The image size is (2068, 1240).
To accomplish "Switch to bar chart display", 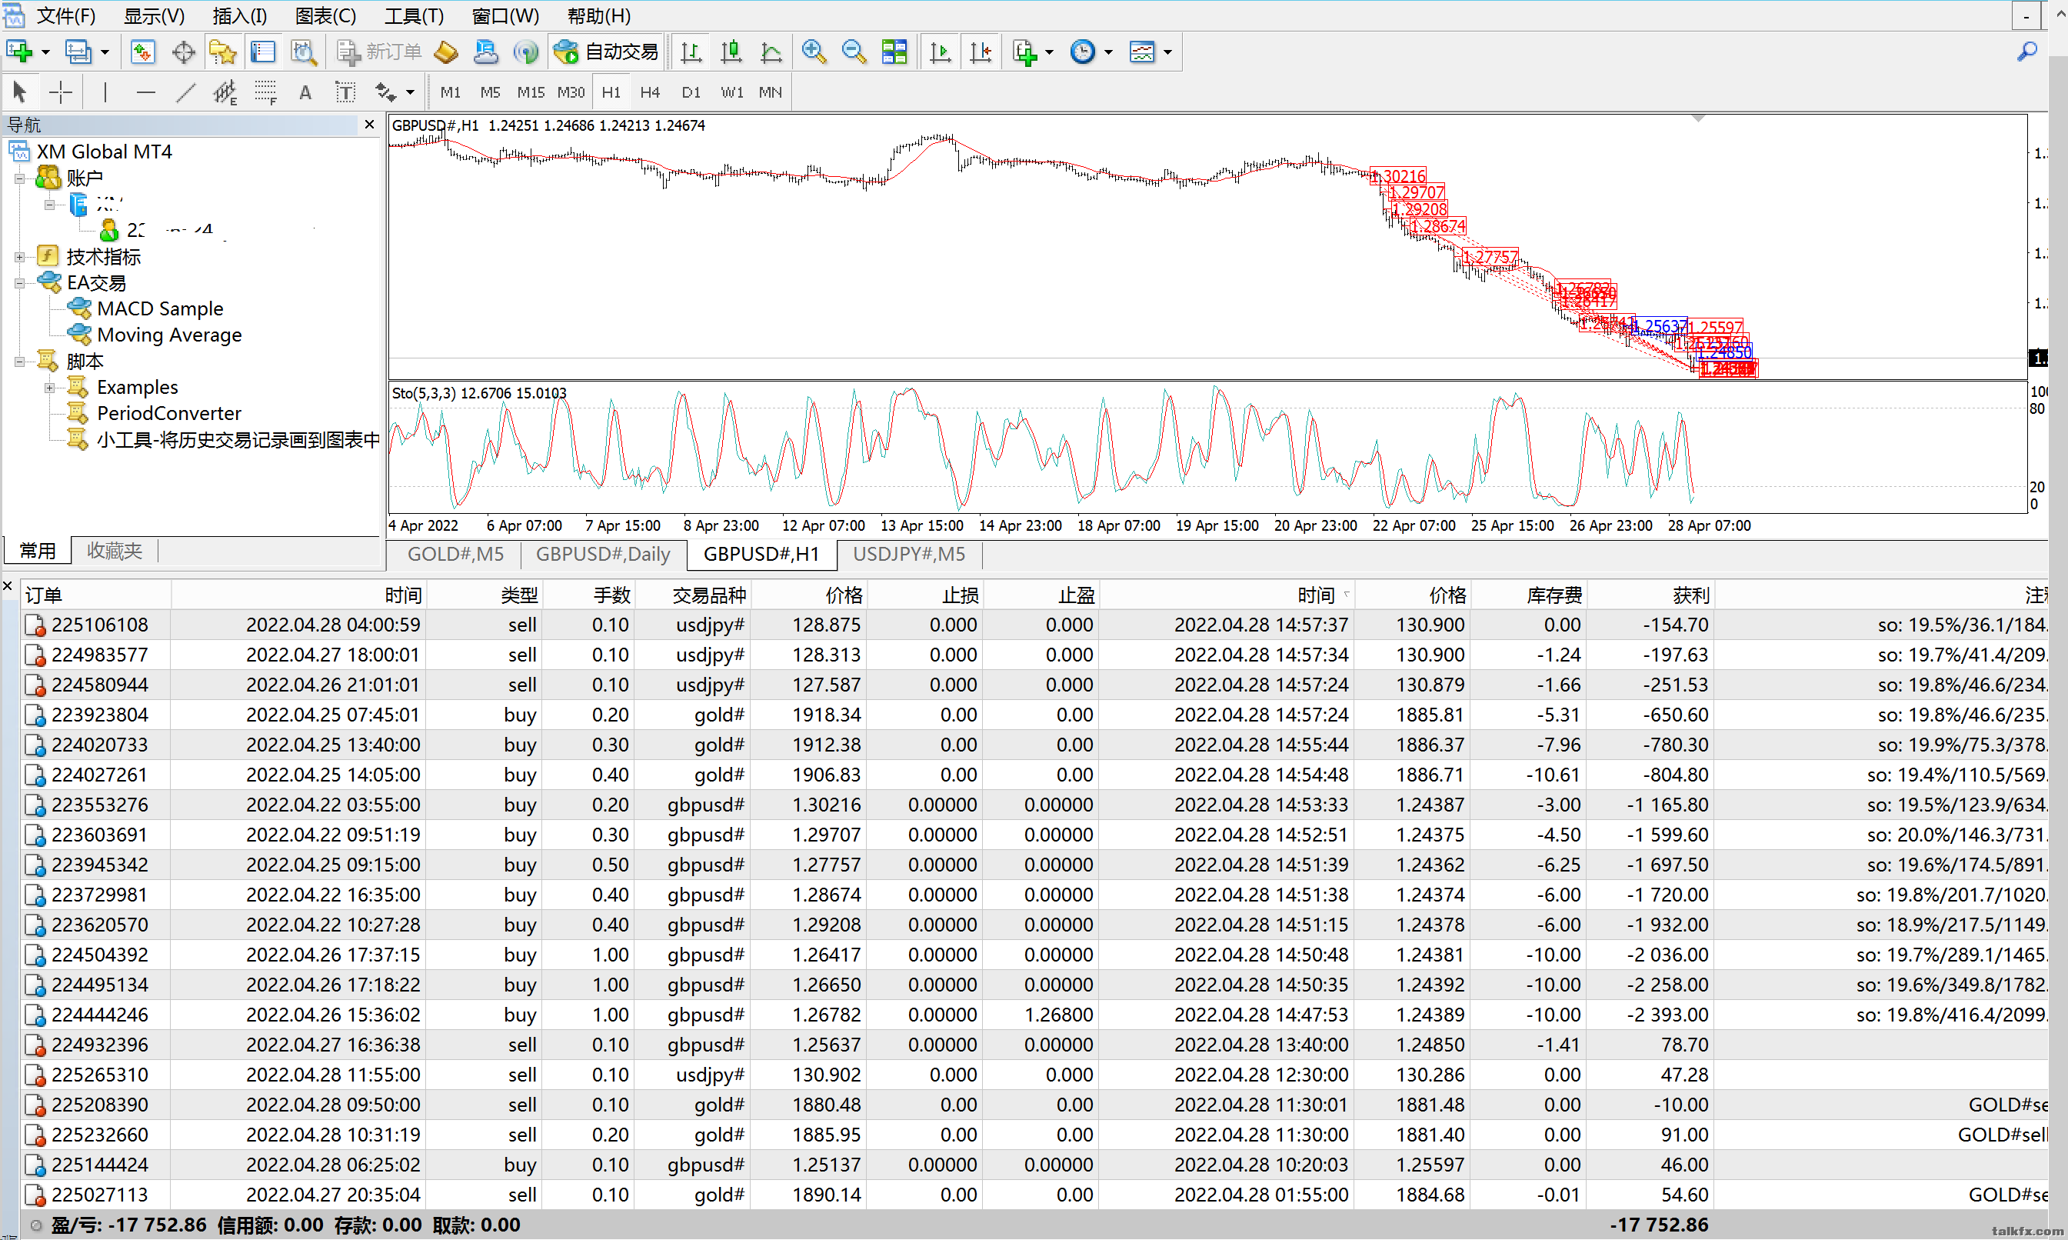I will 691,52.
